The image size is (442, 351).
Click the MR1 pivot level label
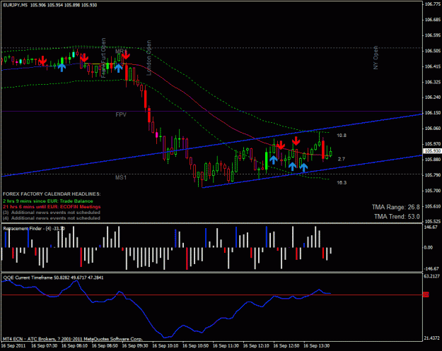click(x=121, y=52)
